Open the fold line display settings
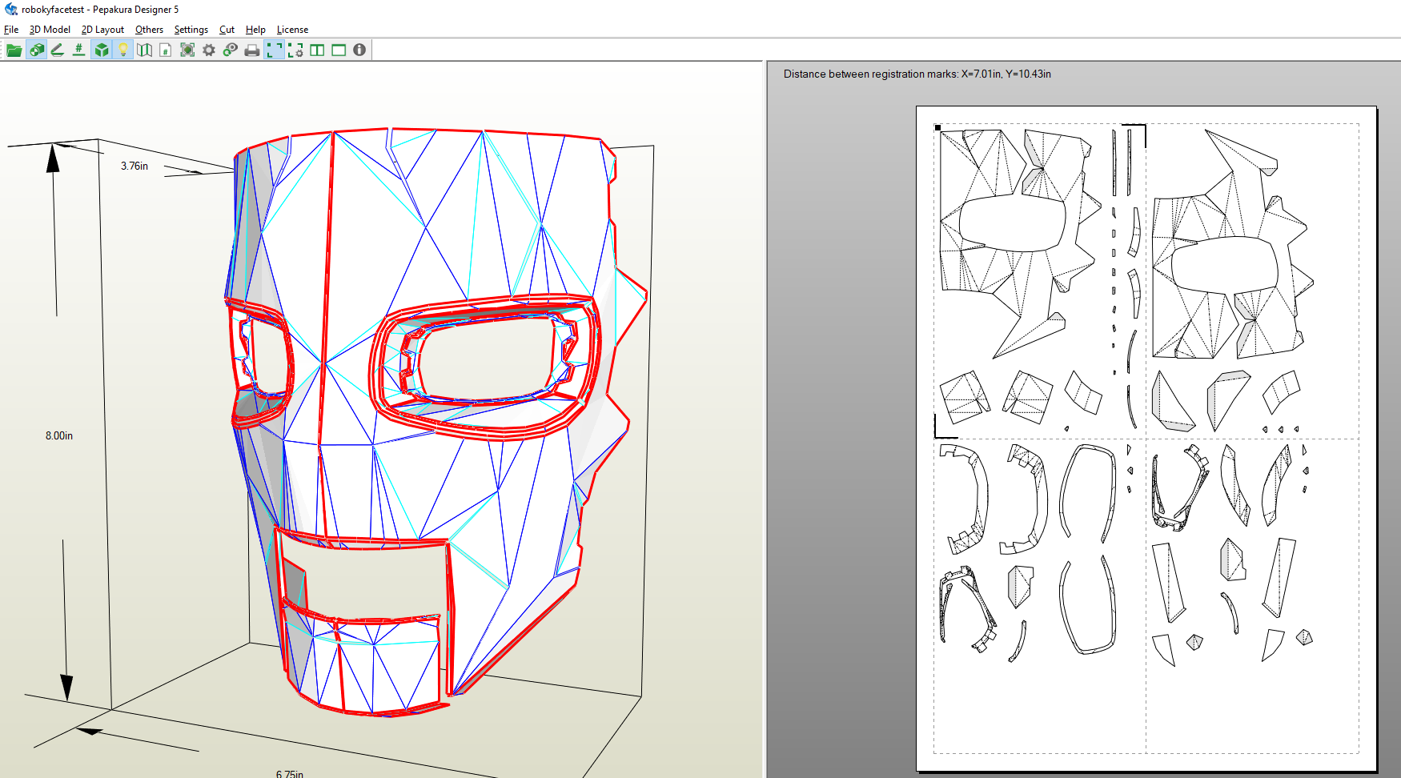The width and height of the screenshot is (1401, 778). click(x=145, y=49)
